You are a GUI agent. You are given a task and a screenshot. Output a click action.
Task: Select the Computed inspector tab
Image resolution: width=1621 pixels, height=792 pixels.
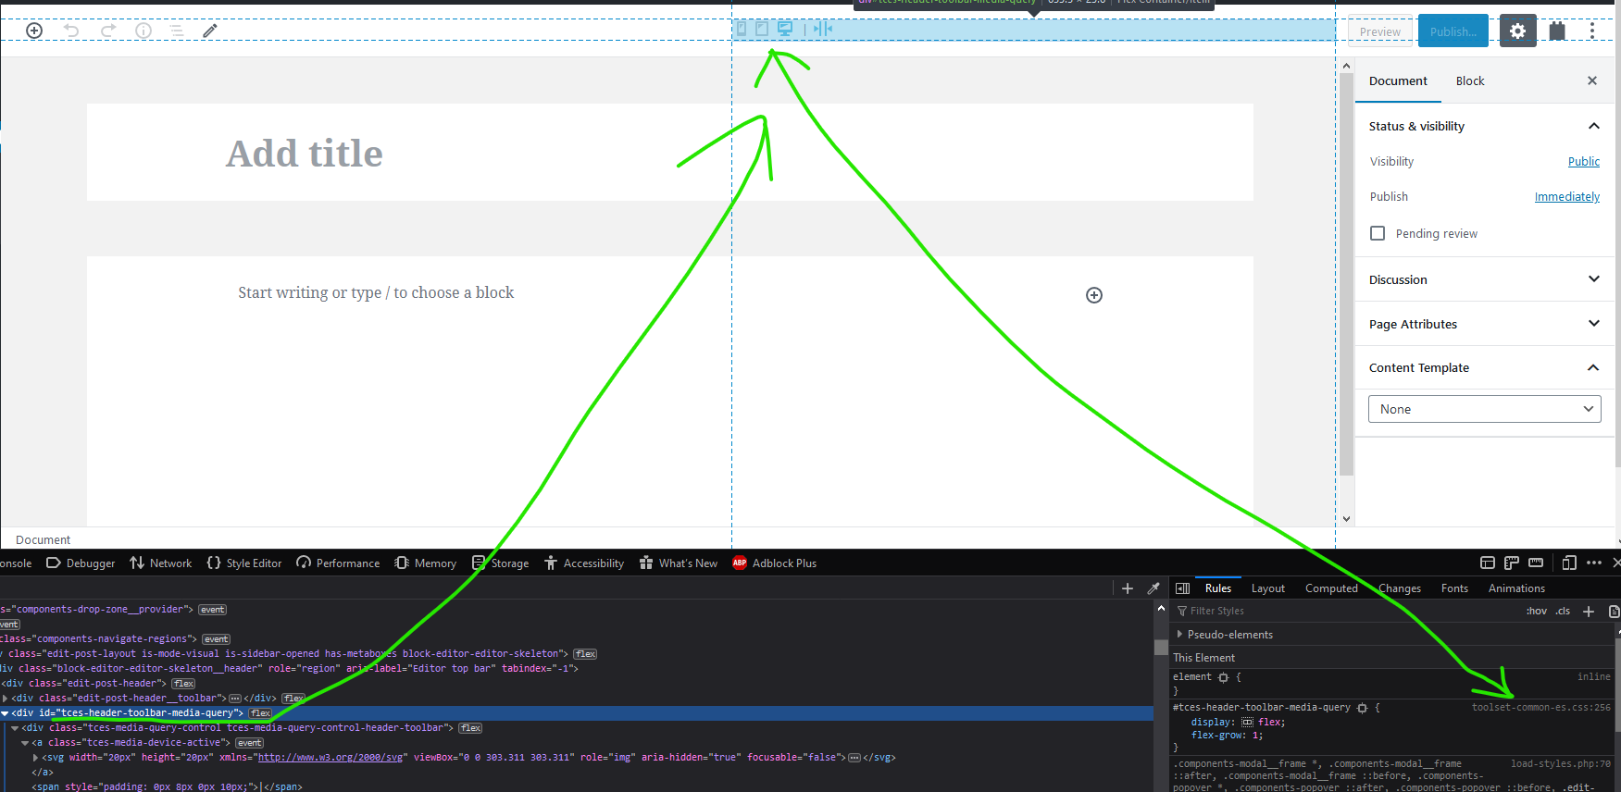click(x=1331, y=588)
